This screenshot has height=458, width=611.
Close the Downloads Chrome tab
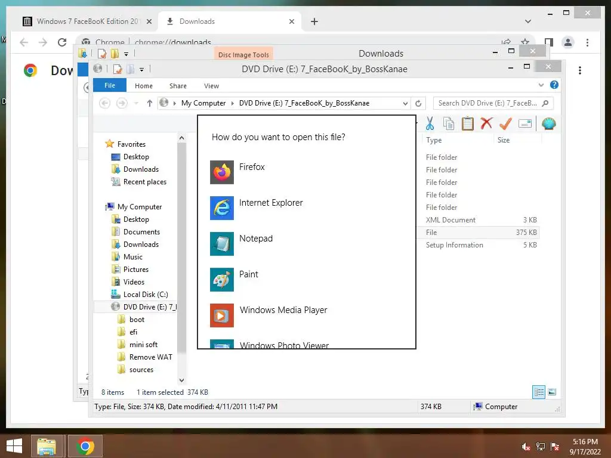pos(292,21)
